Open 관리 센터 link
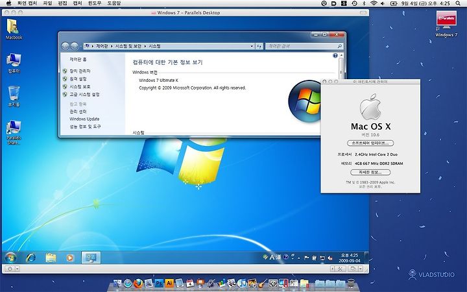This screenshot has height=292, width=467. coord(78,112)
